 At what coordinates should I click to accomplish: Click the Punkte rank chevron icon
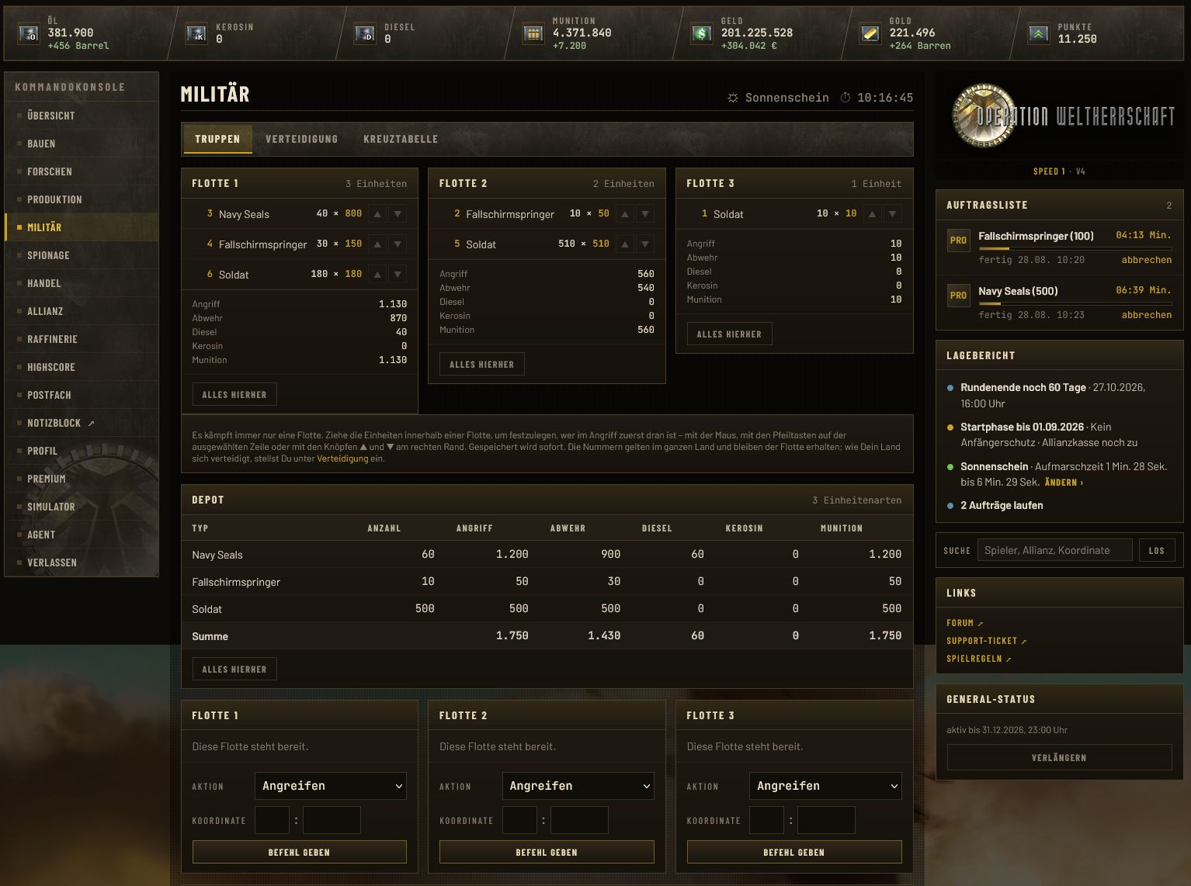[1039, 33]
